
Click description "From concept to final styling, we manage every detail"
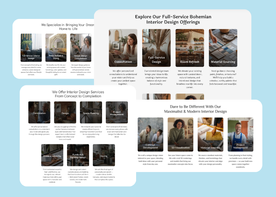31,70
